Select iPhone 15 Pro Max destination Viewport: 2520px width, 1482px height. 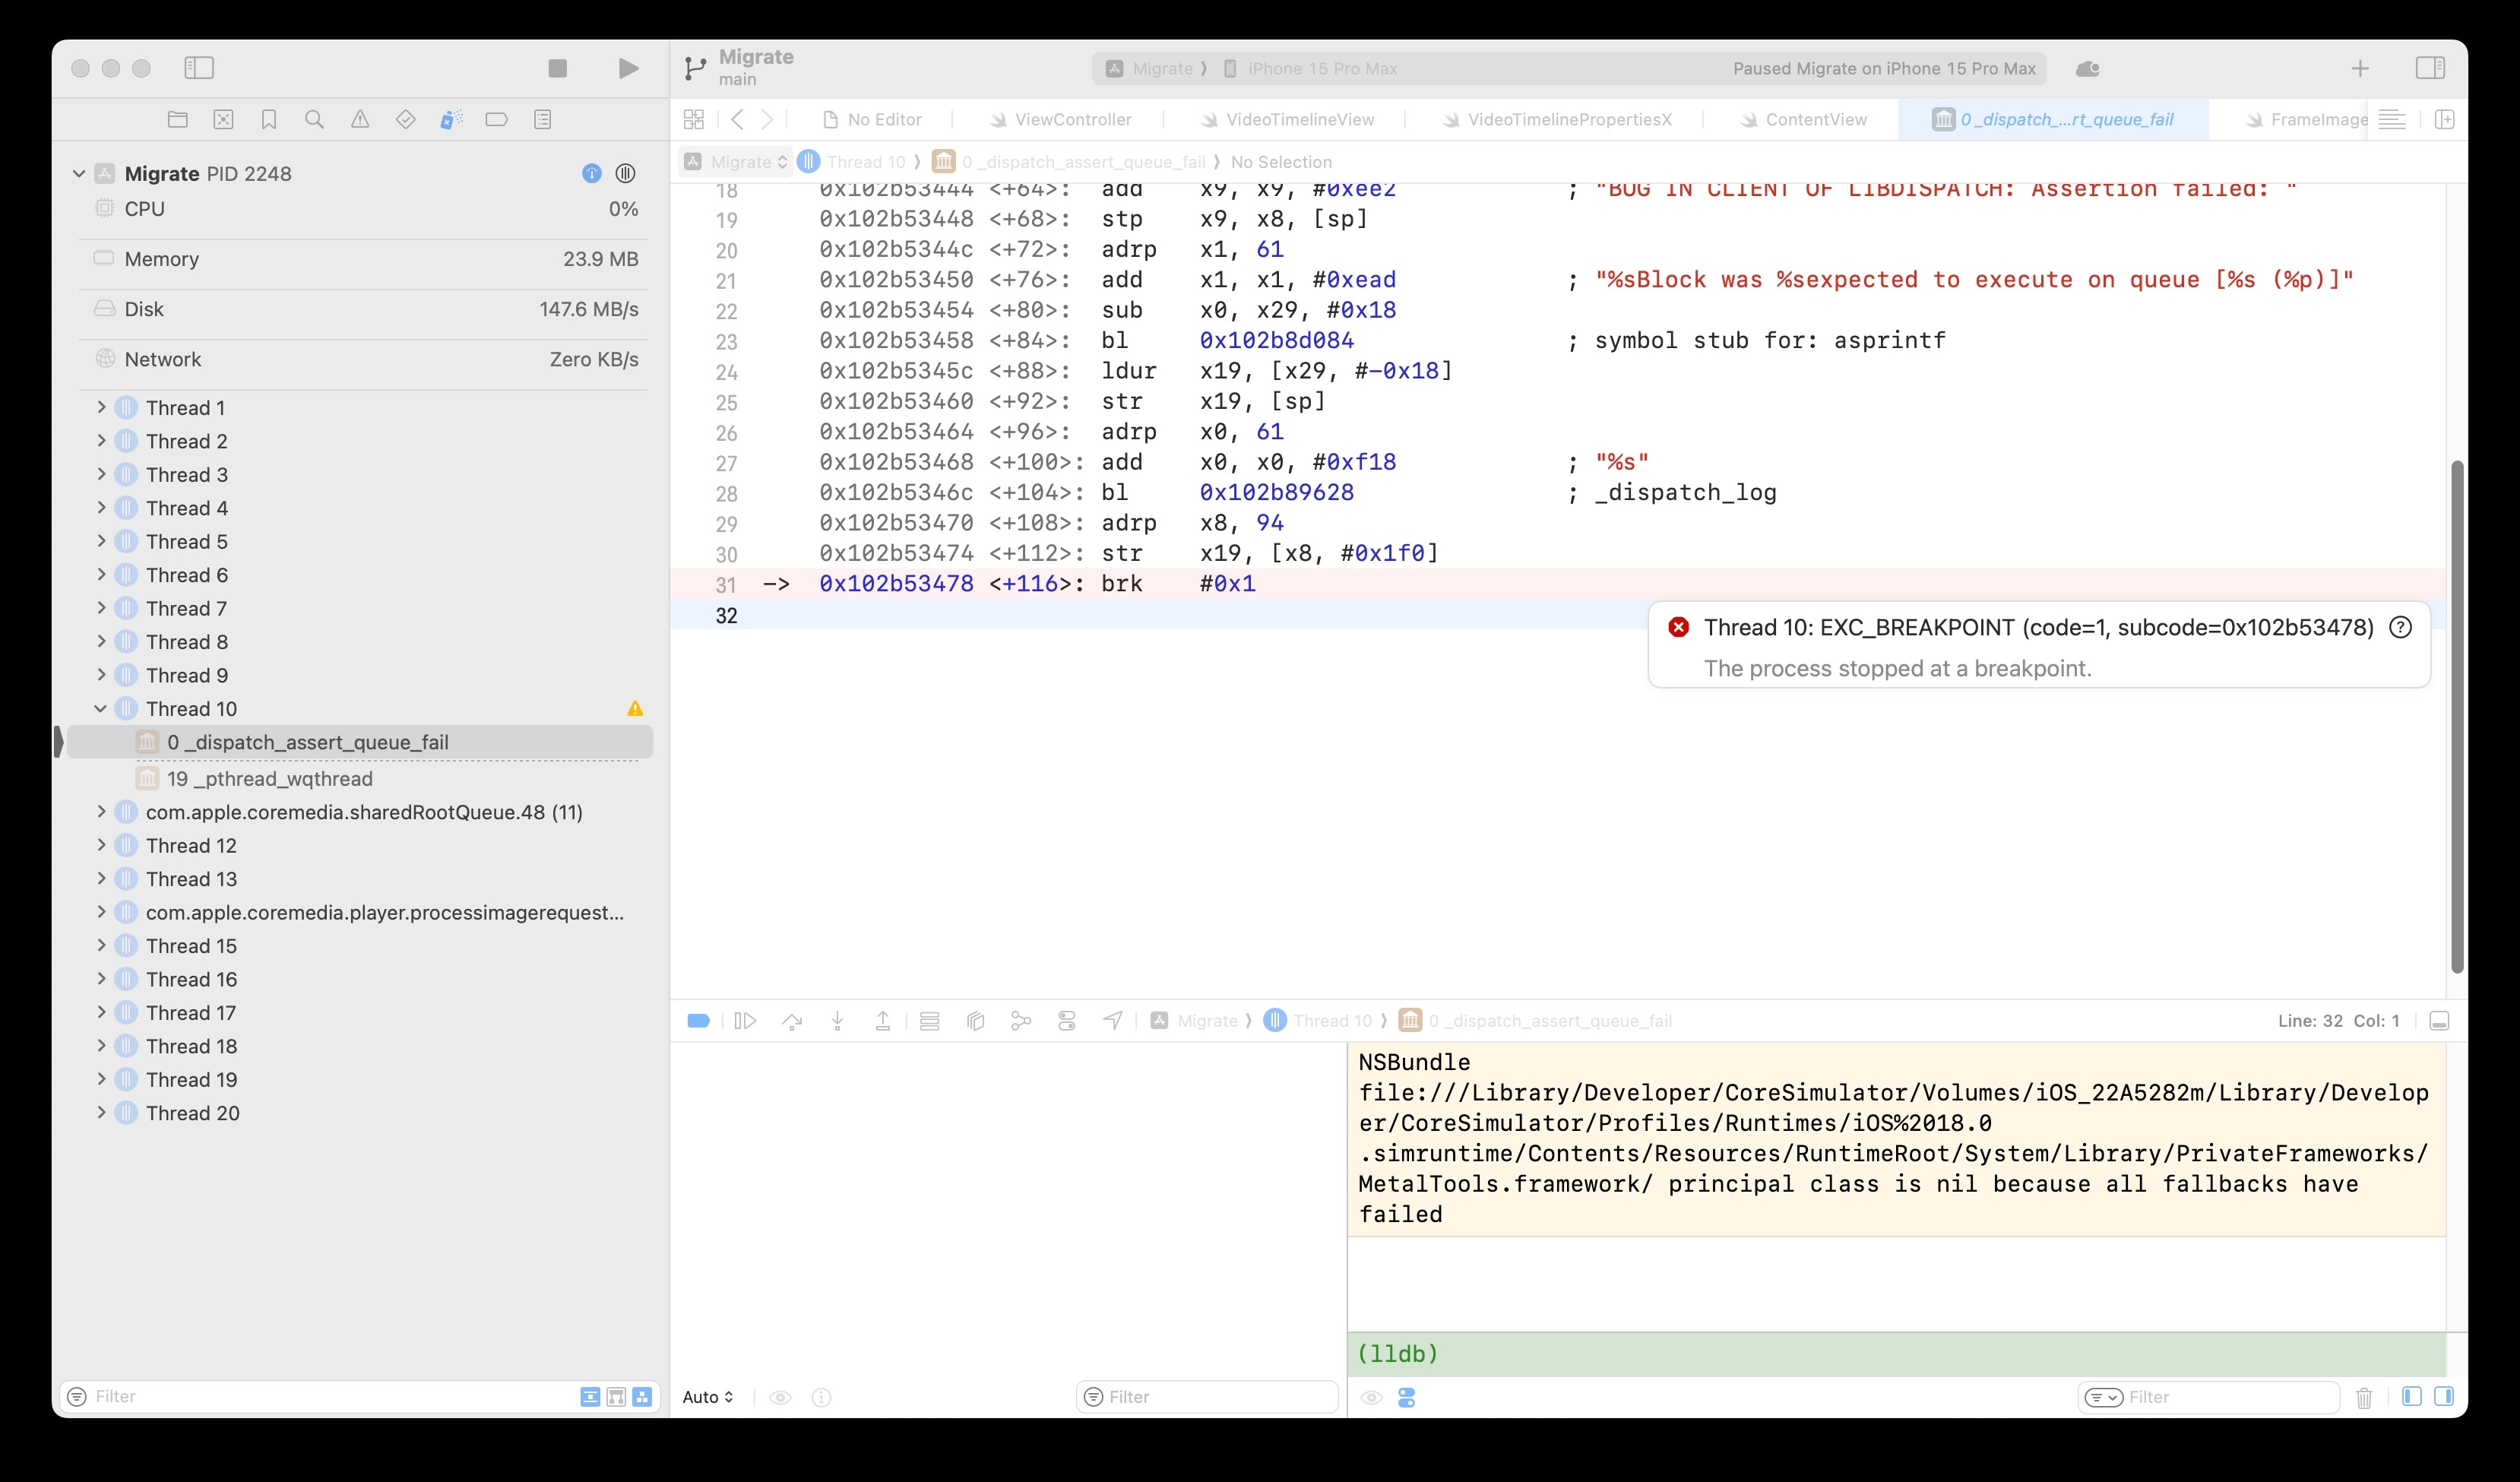tap(1310, 69)
